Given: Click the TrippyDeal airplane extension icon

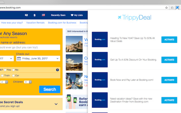Looking at the screenshot, I should 177,8.
